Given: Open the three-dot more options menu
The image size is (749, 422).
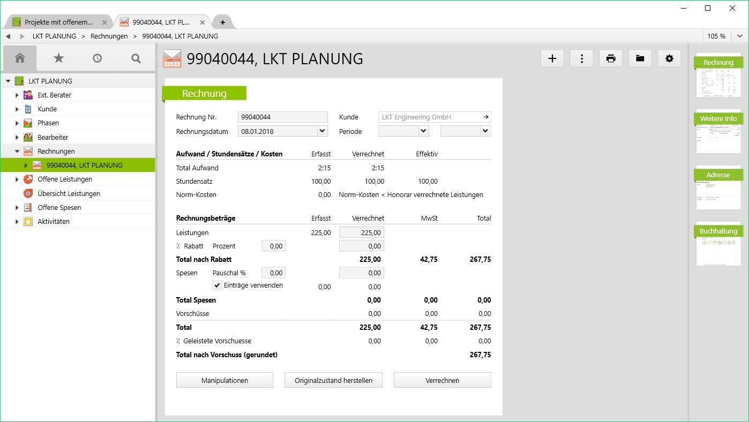Looking at the screenshot, I should [x=581, y=59].
